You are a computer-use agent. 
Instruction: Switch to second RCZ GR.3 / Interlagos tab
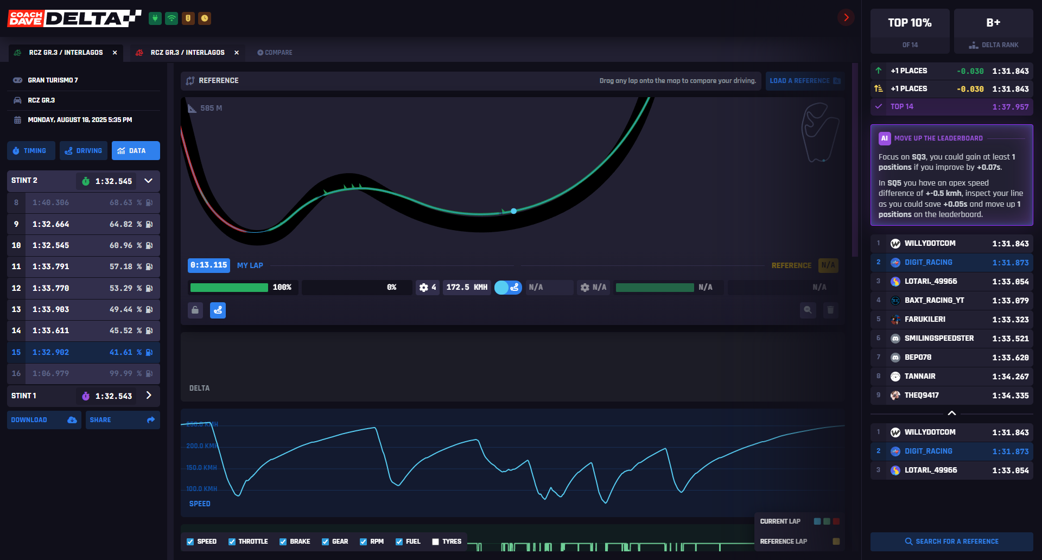[x=187, y=53]
